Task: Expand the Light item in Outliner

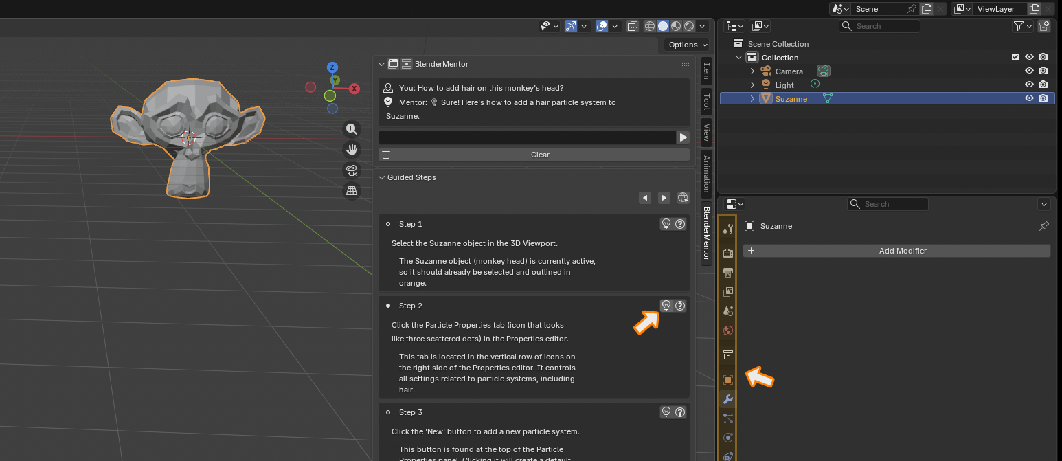Action: click(752, 85)
